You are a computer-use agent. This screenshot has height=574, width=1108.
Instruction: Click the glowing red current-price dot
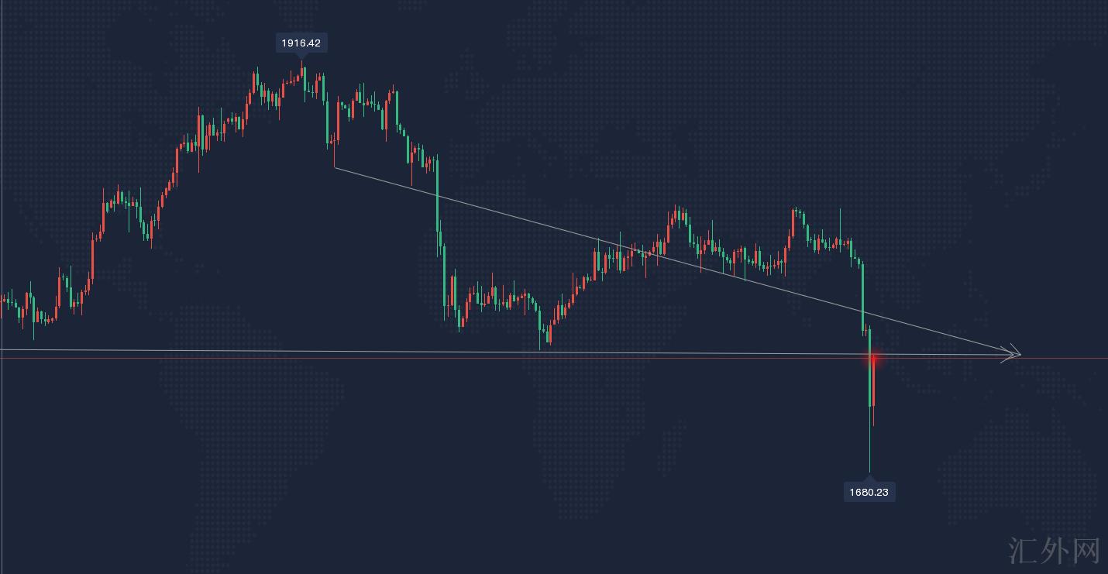pyautogui.click(x=873, y=358)
